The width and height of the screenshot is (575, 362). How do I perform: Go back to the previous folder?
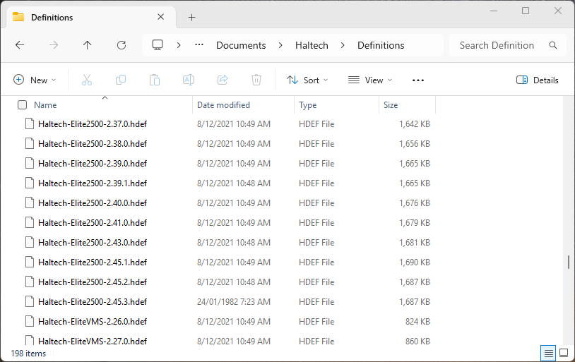20,45
